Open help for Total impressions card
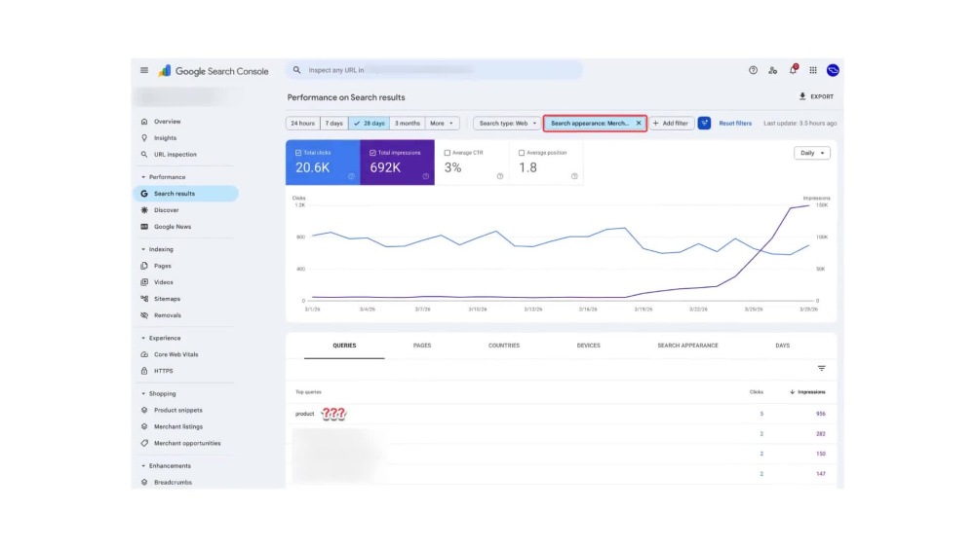Viewport: 975px width, 548px height. click(426, 176)
